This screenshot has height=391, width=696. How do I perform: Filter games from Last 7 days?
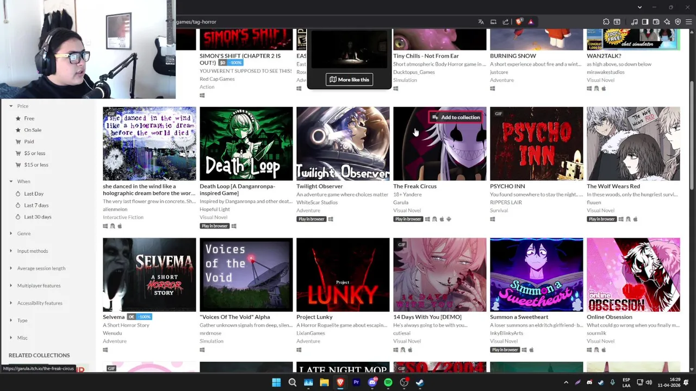[x=36, y=205]
